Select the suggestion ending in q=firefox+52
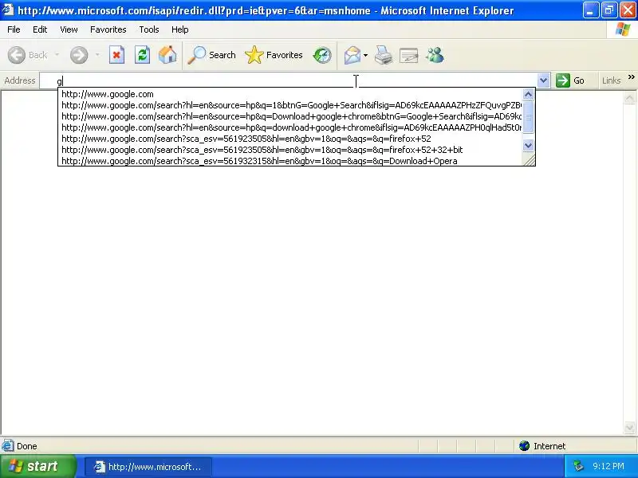 [x=290, y=139]
